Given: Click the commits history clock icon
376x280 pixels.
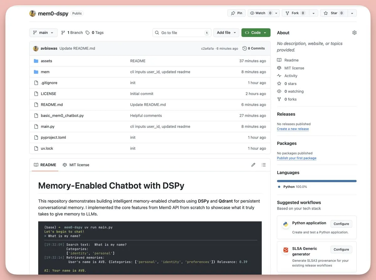Looking at the screenshot, I should tap(245, 49).
